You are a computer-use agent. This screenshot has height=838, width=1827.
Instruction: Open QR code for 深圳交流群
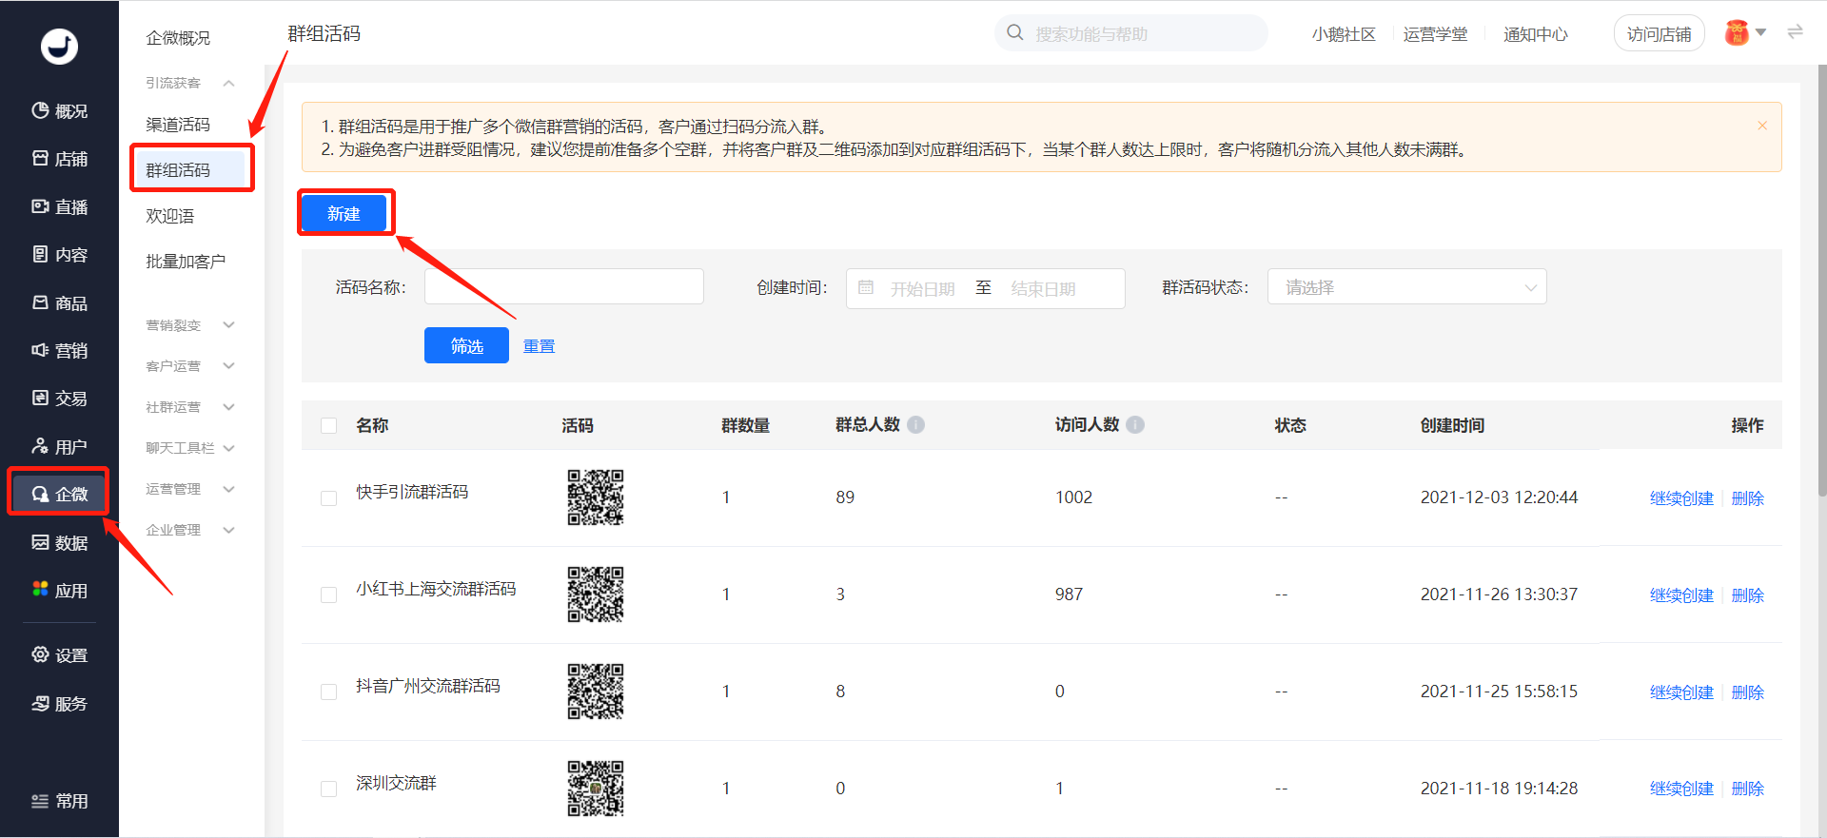(596, 788)
